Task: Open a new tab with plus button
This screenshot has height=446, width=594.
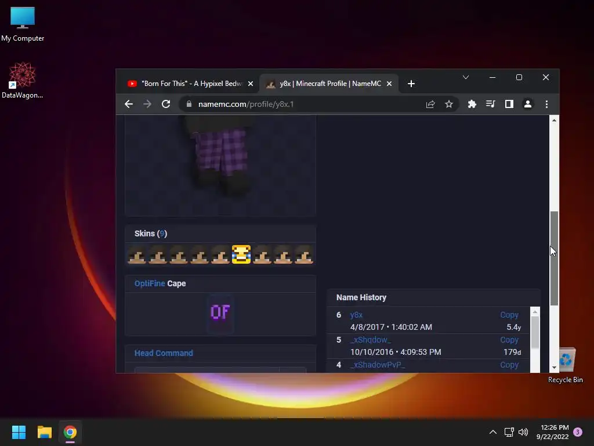Action: click(411, 84)
